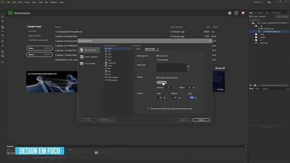Viewport: 290px width, 163px height.
Task: Click the remove CSS trash icon
Action: pyautogui.click(x=188, y=69)
